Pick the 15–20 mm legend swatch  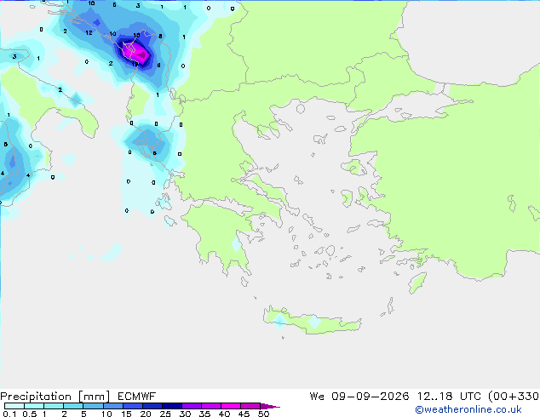(132, 406)
